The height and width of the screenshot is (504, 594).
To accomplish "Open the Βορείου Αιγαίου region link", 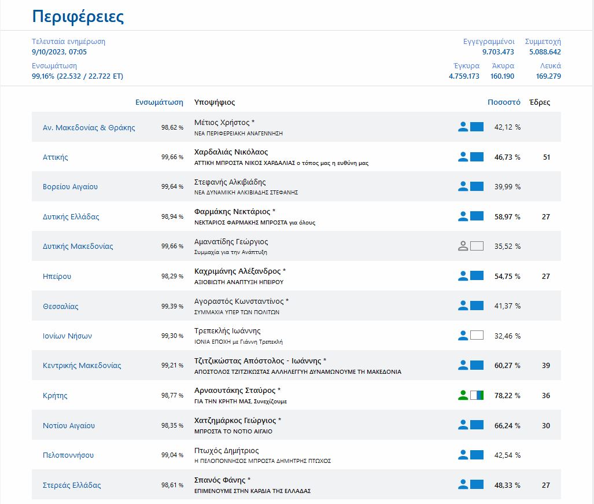I will coord(71,187).
